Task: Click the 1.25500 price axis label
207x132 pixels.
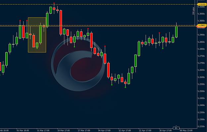Action: (201, 84)
